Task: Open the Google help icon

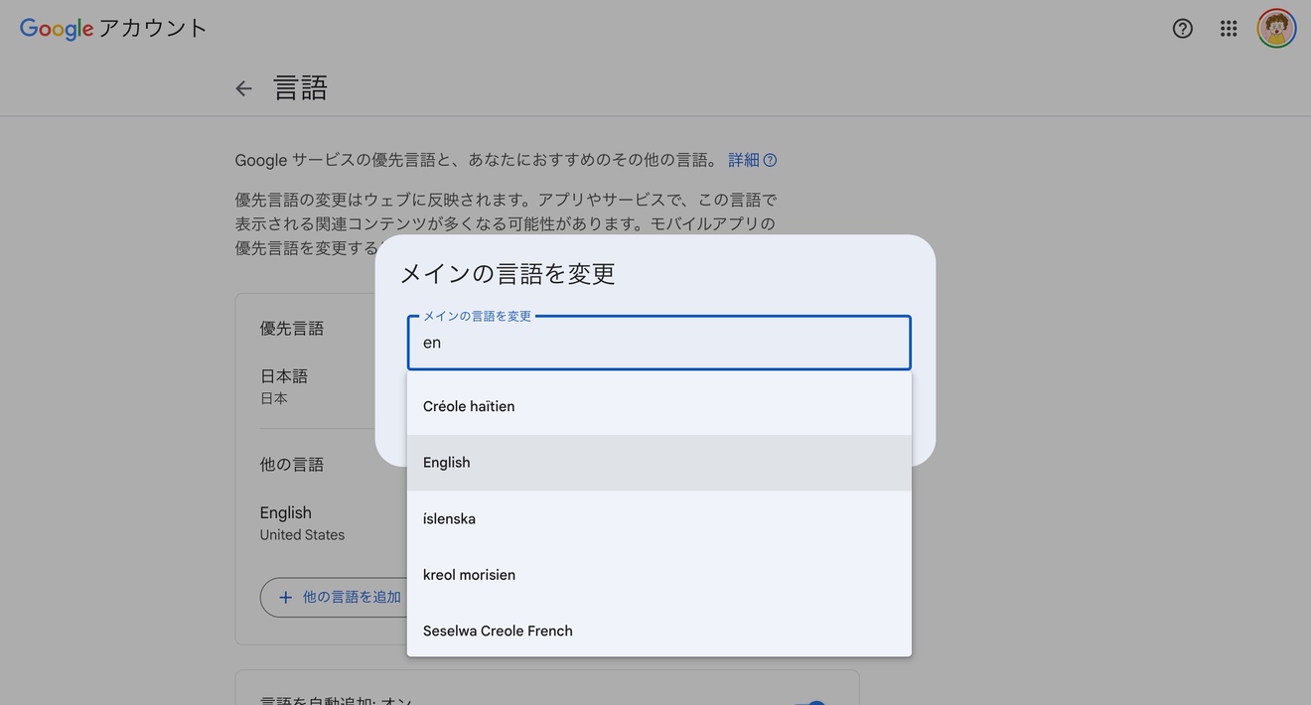Action: 1182,29
